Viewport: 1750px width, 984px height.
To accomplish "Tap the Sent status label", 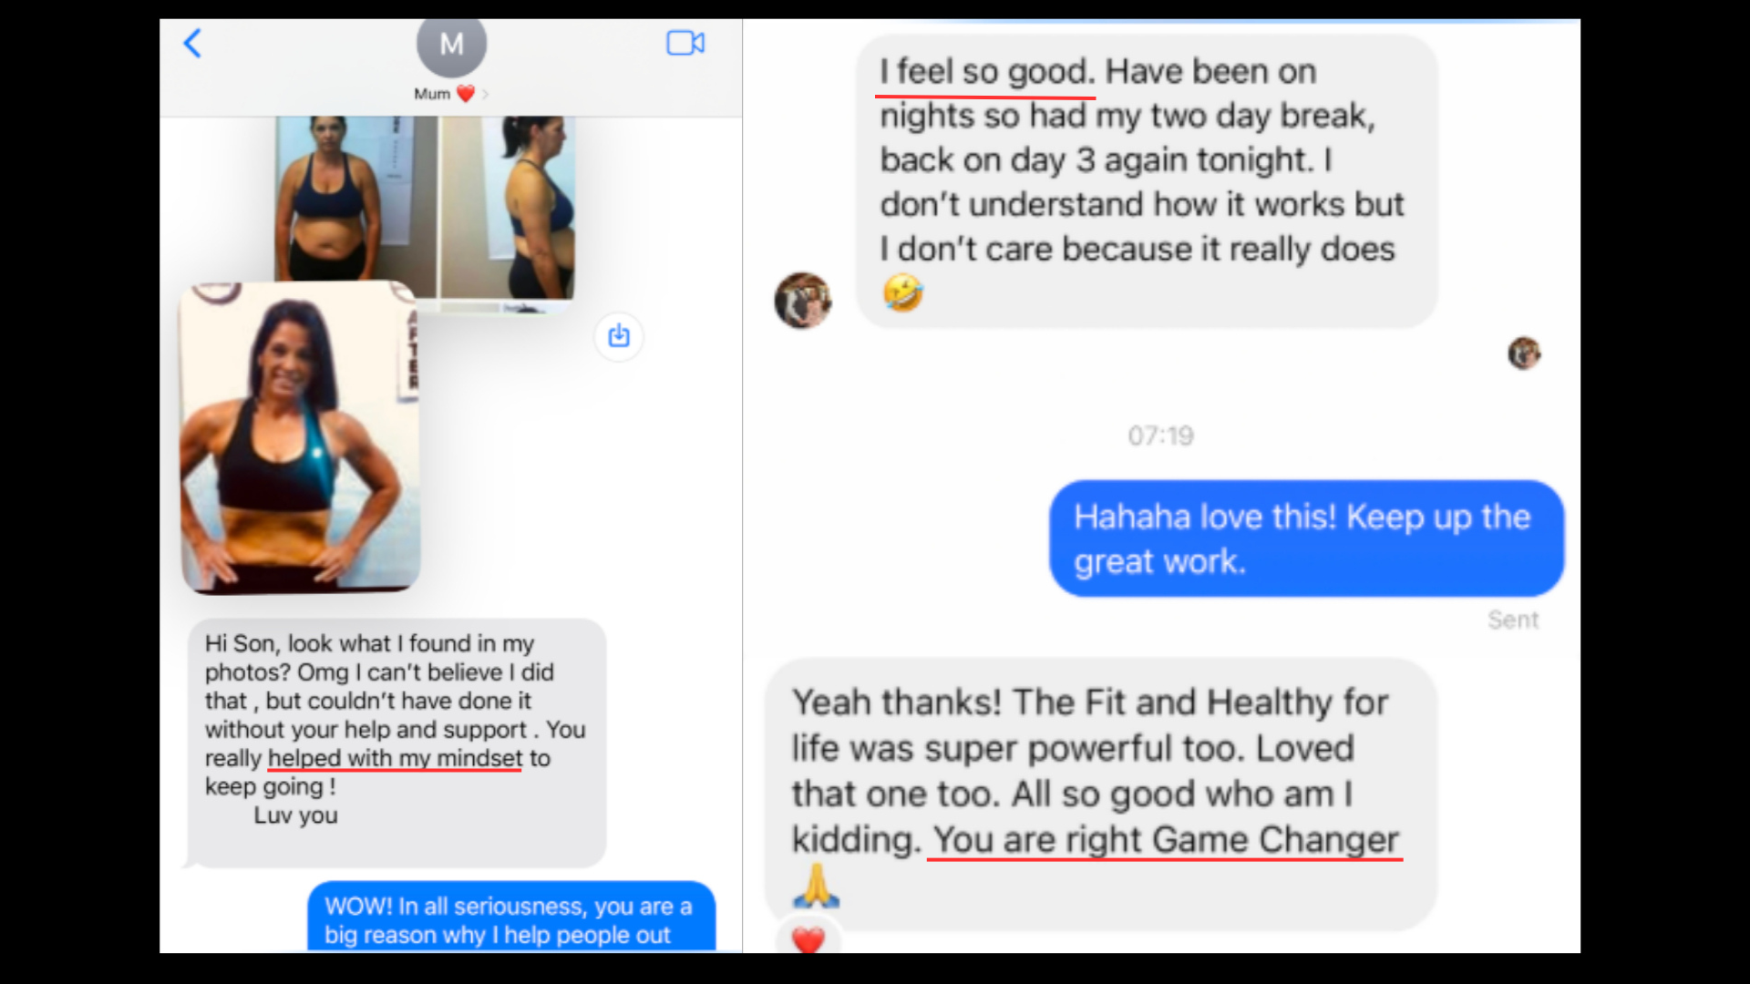I will [x=1513, y=620].
